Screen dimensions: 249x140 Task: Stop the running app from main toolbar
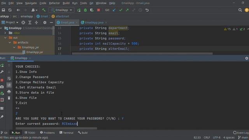tap(98, 10)
